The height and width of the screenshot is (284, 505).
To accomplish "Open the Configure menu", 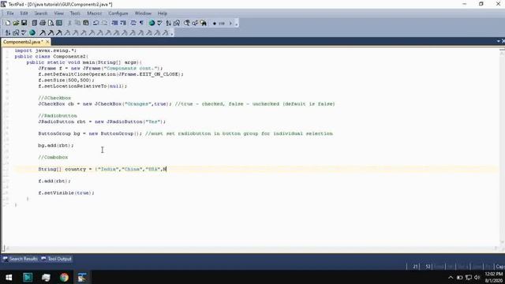I will 118,13.
